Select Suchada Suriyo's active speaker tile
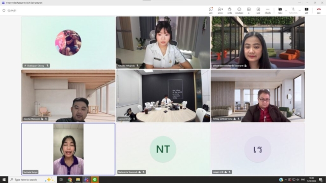326x183 pixels. click(68, 149)
